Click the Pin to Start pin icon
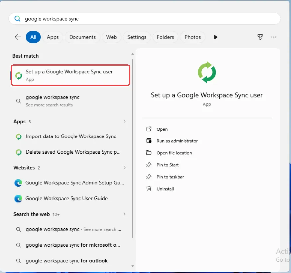Screen dimensions: 291x273 (149, 165)
